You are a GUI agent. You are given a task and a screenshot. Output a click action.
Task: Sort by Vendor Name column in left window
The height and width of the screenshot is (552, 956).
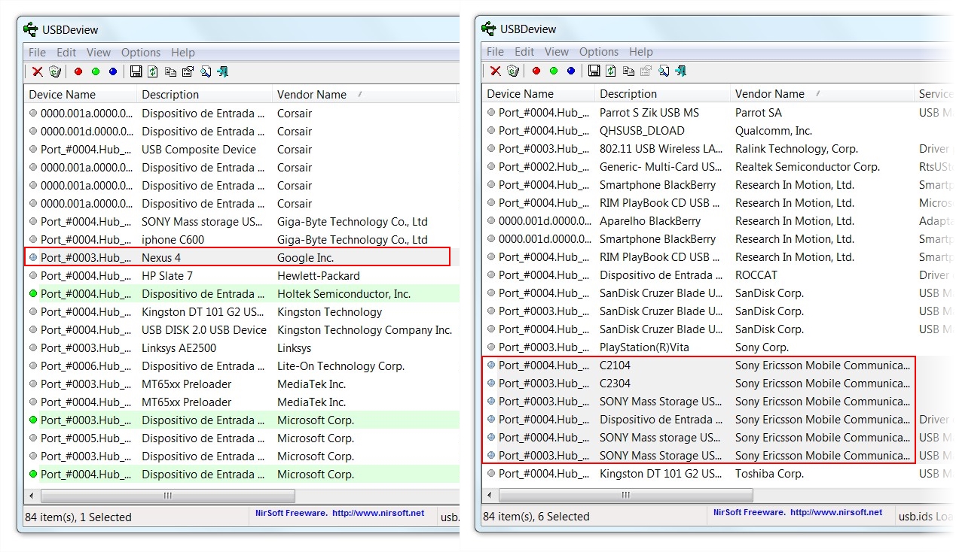point(364,95)
